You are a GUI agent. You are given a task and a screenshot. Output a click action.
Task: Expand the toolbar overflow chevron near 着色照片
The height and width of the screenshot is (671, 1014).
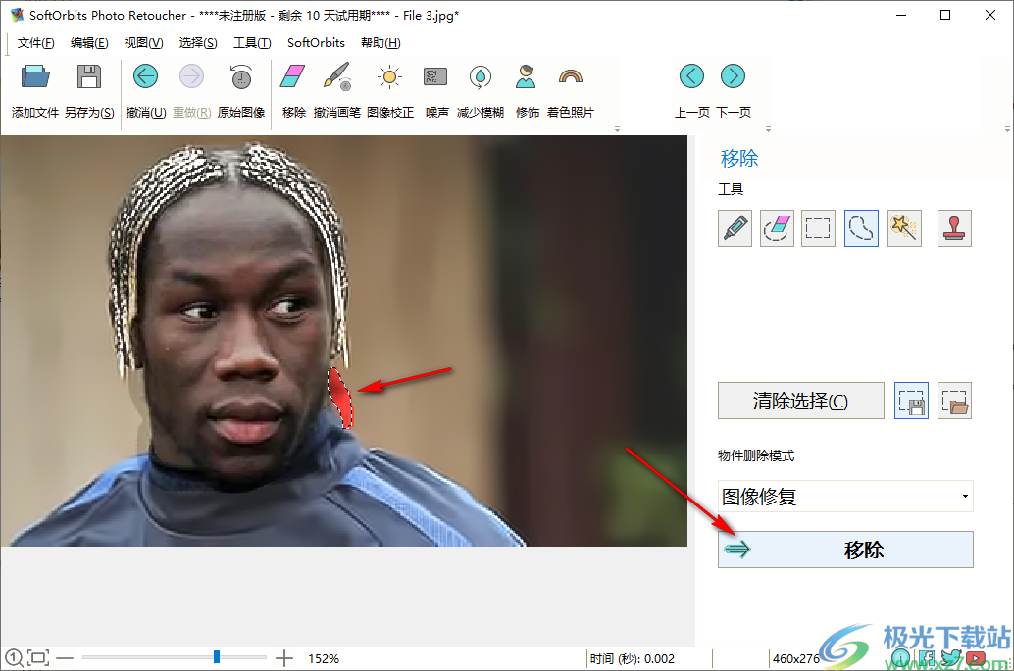620,127
